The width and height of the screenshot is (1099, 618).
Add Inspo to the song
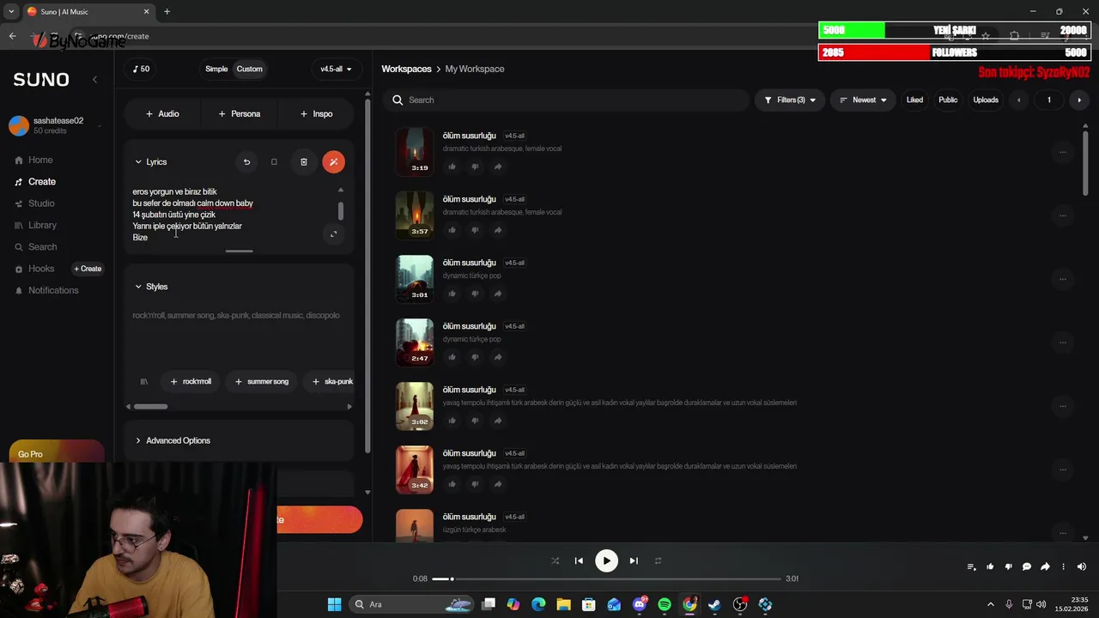point(316,113)
